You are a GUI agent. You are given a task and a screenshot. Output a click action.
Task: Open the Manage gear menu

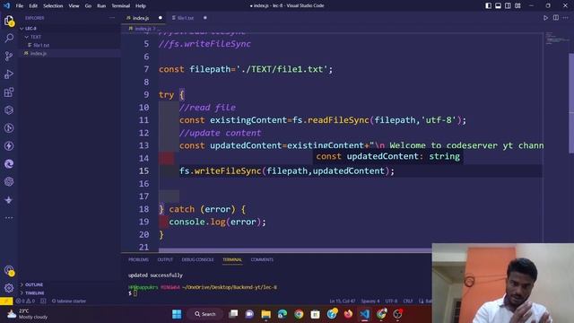tap(9, 288)
